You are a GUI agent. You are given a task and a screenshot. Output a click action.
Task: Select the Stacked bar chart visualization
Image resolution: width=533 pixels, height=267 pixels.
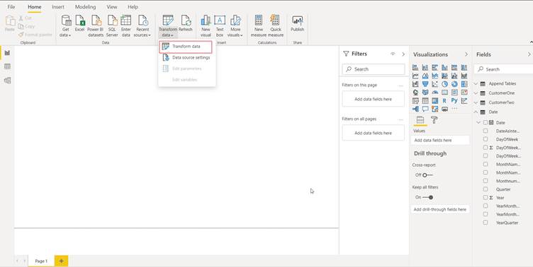(x=415, y=67)
